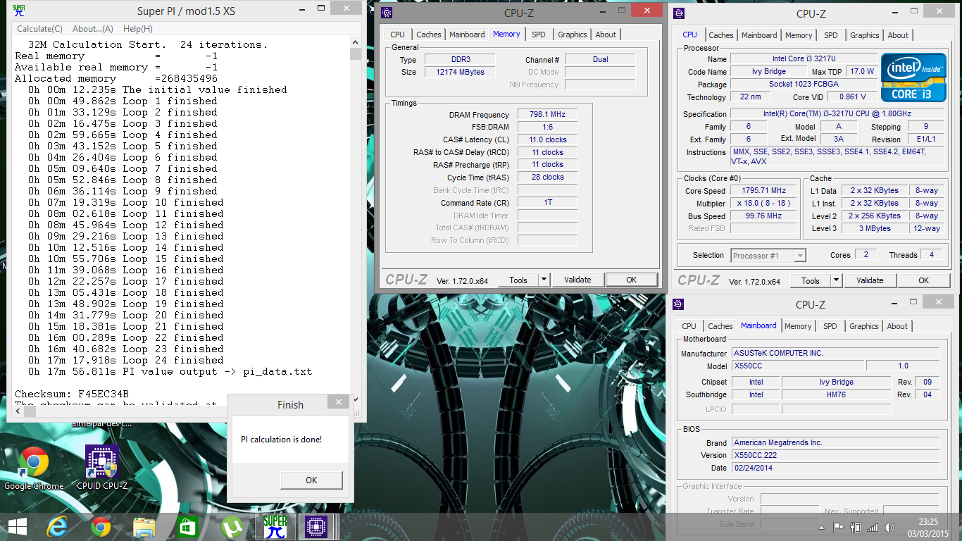Viewport: 962px width, 541px height.
Task: Open the Windows Store taskbar icon
Action: pyautogui.click(x=188, y=527)
